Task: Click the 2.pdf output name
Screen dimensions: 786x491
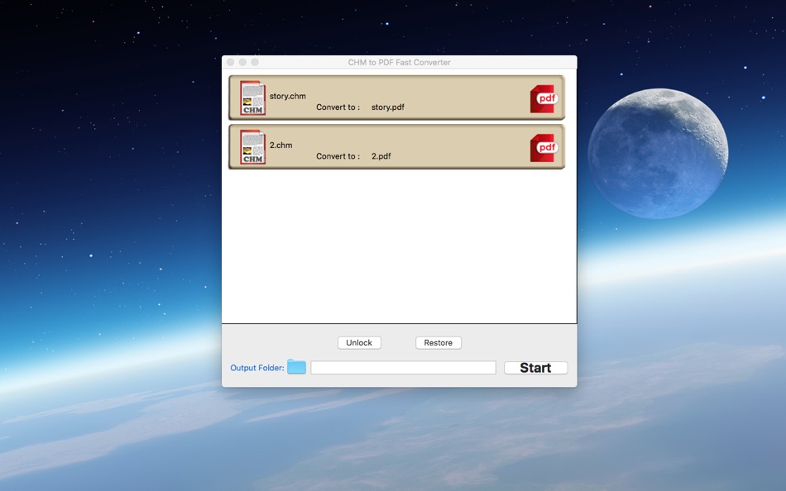Action: click(381, 156)
